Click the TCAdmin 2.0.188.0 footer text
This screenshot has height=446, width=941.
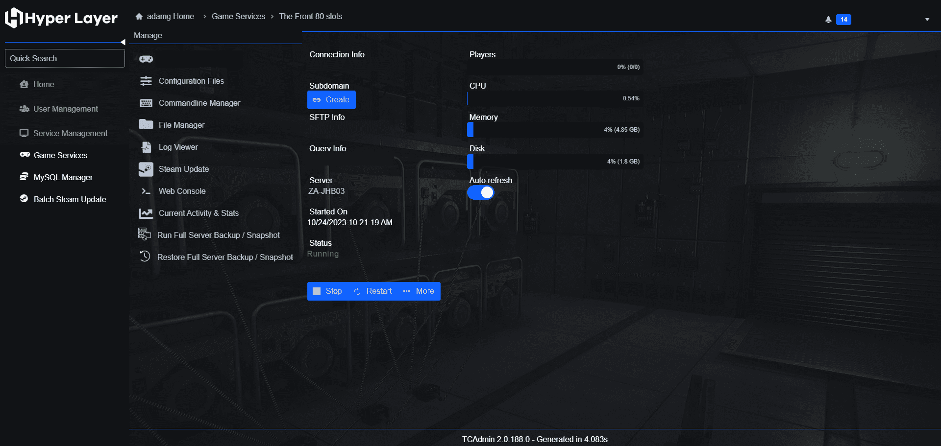point(535,439)
